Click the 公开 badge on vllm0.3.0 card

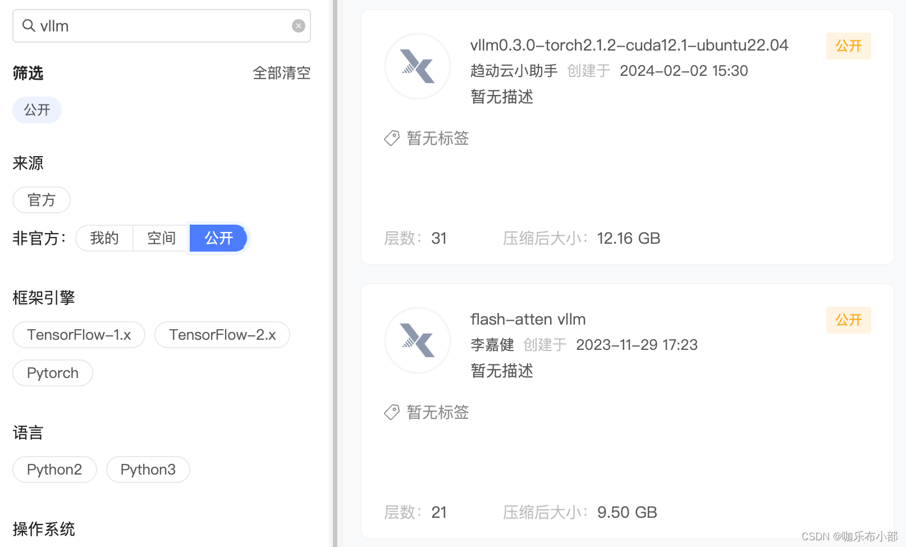point(848,46)
